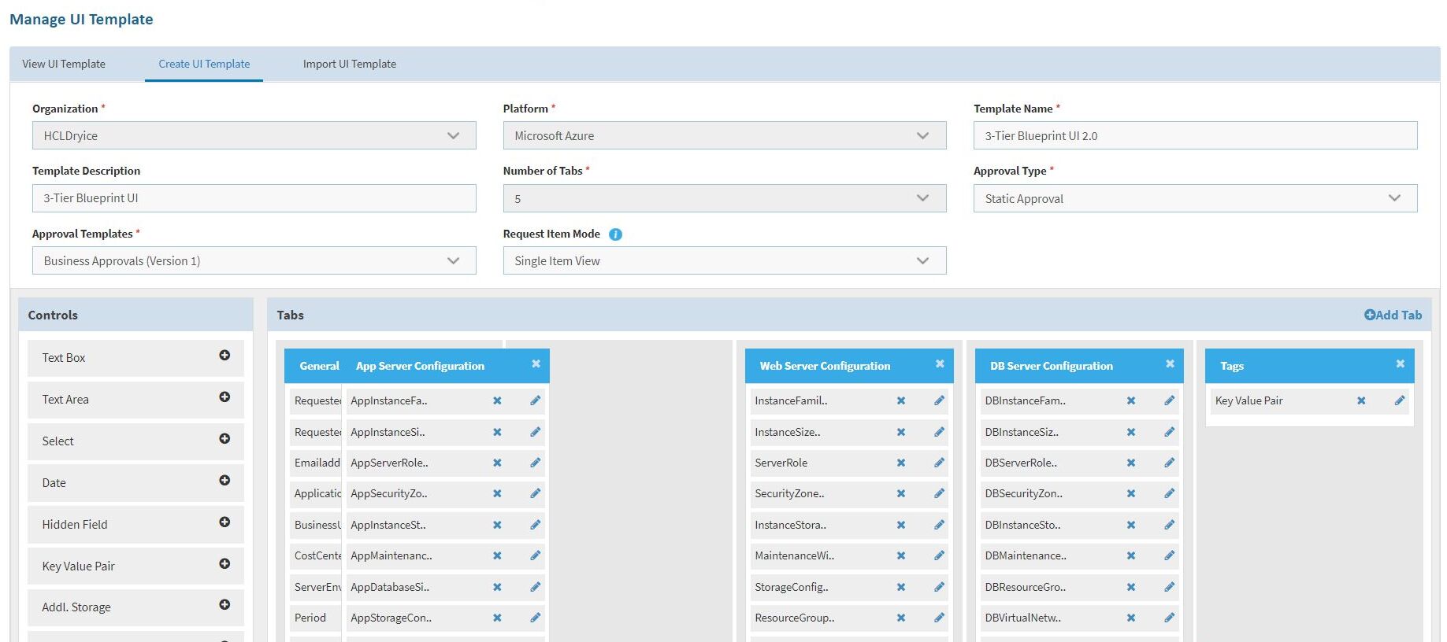
Task: Edit the InstanceSize.. field
Action: coord(940,432)
